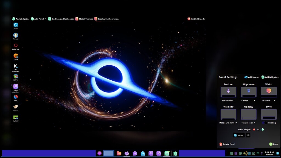Open the Trash icon in the taskbar
This screenshot has height=158, width=281.
175,154
